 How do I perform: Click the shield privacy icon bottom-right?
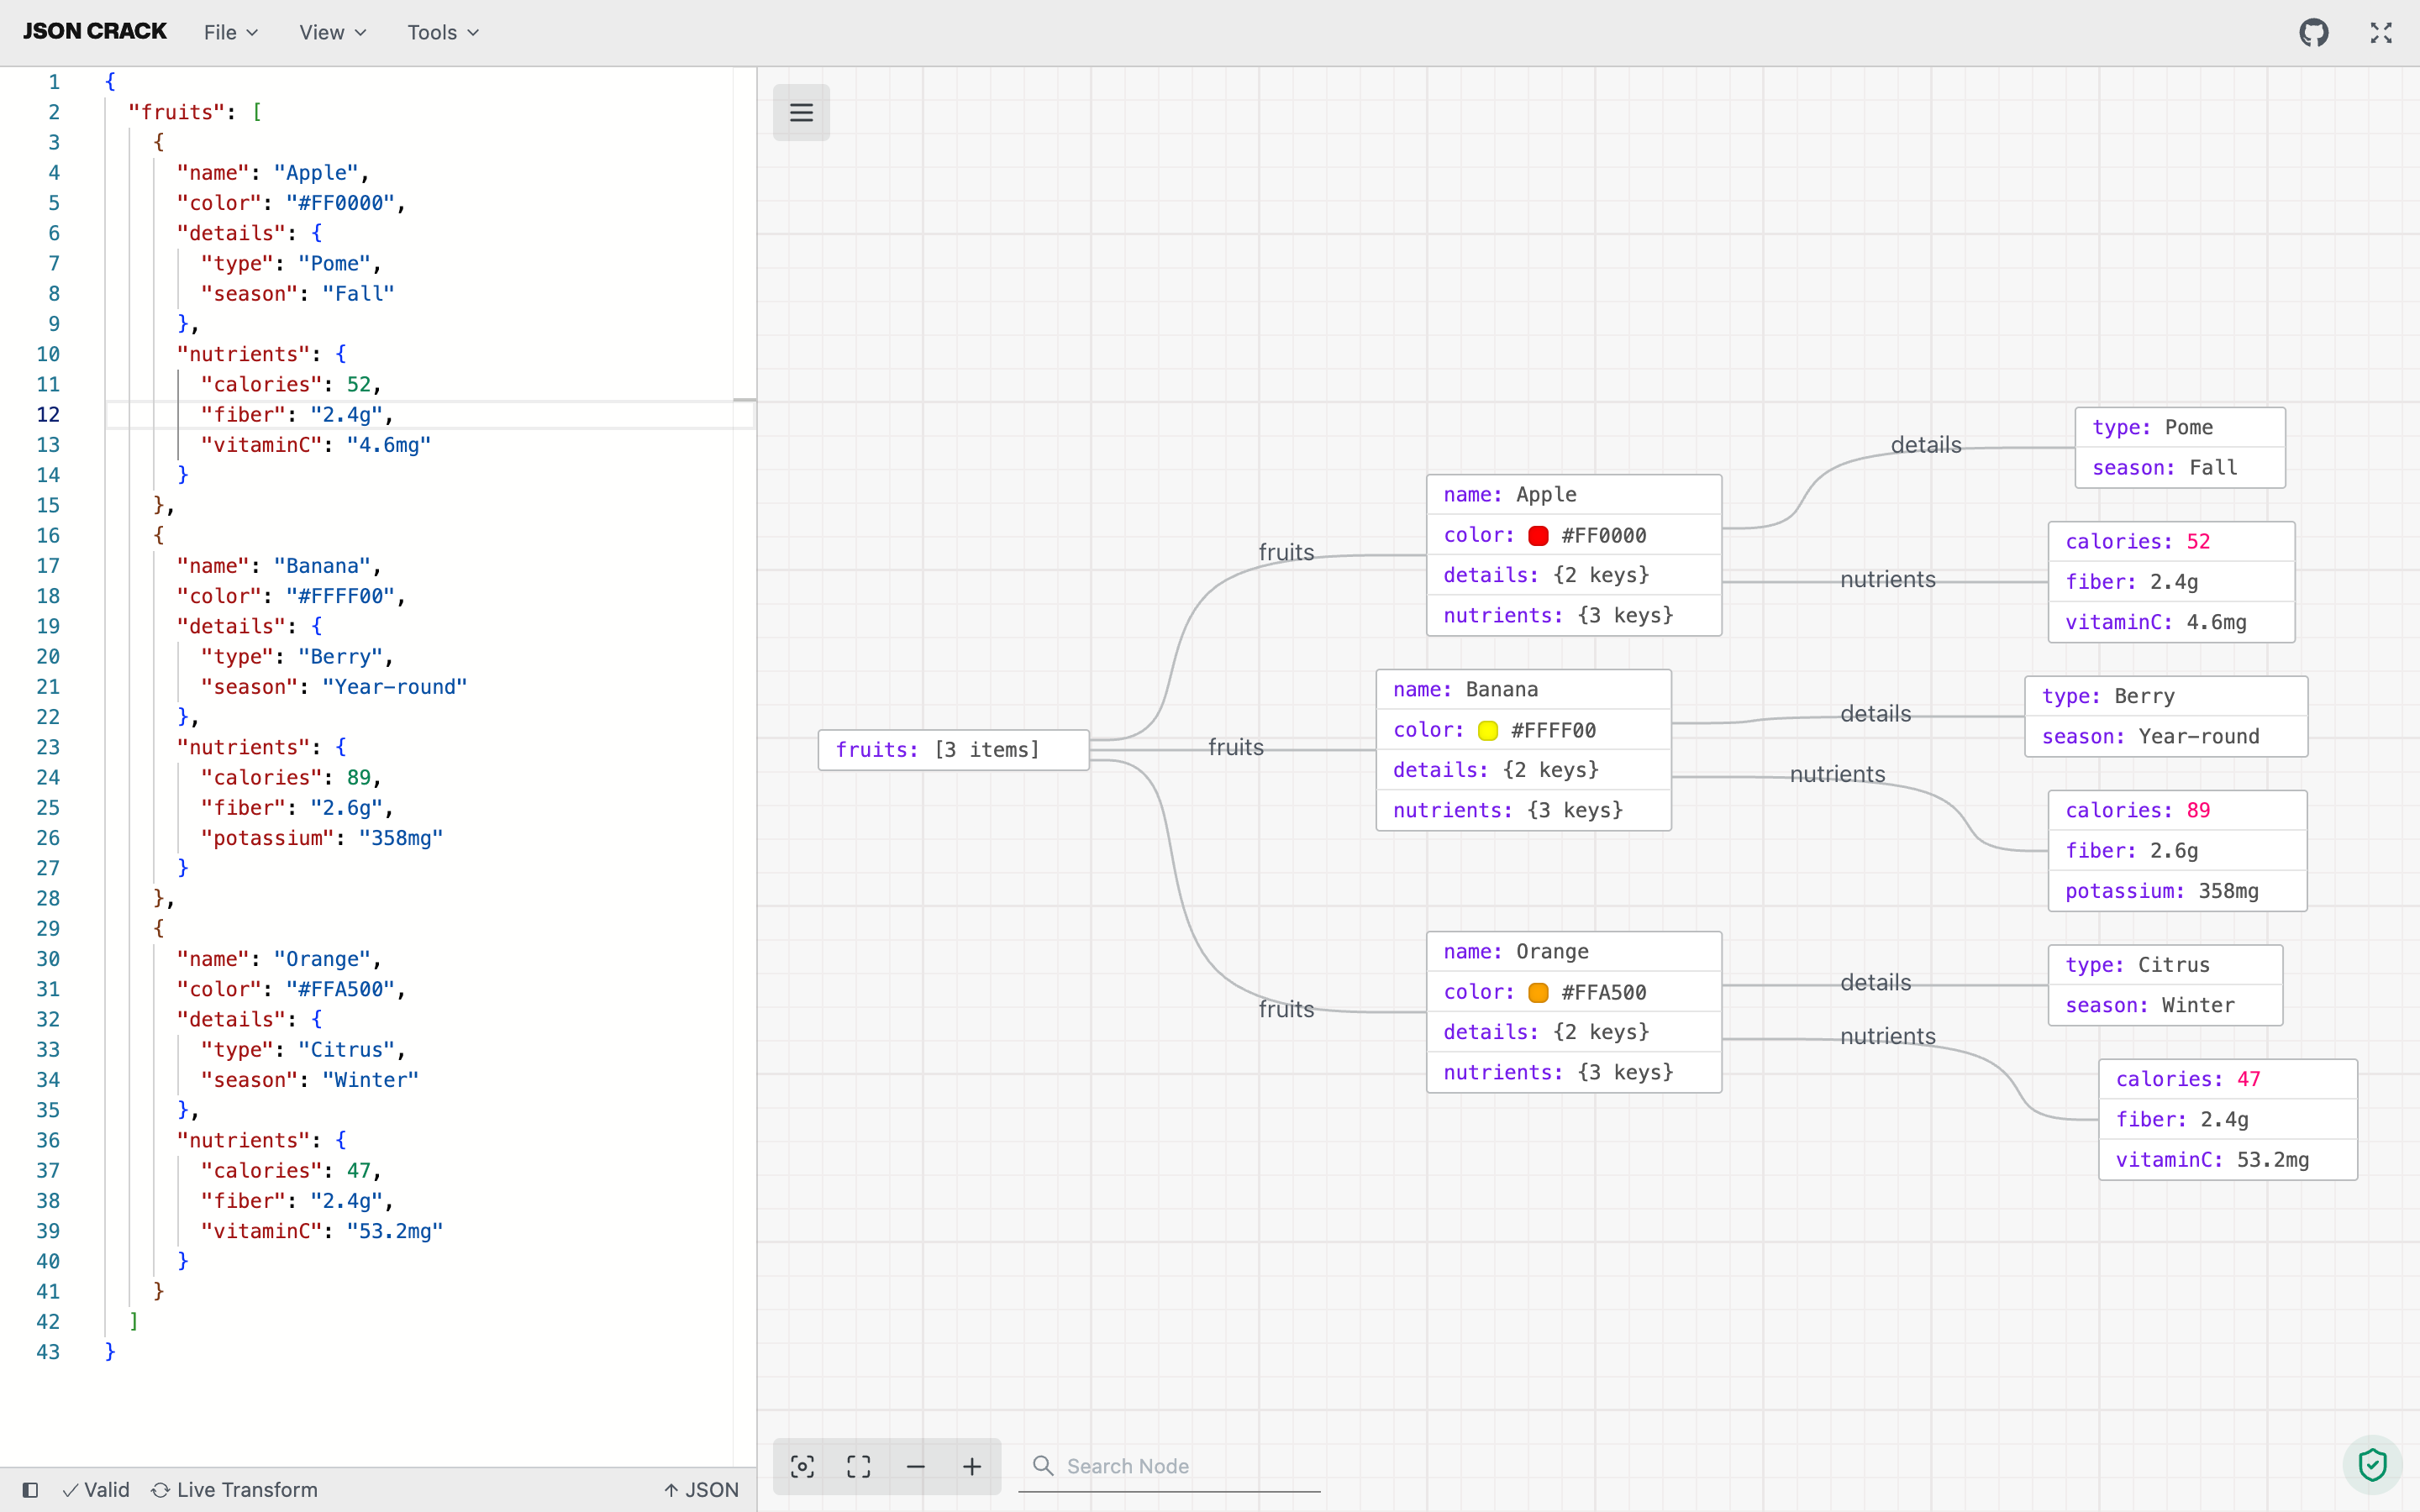click(2372, 1464)
